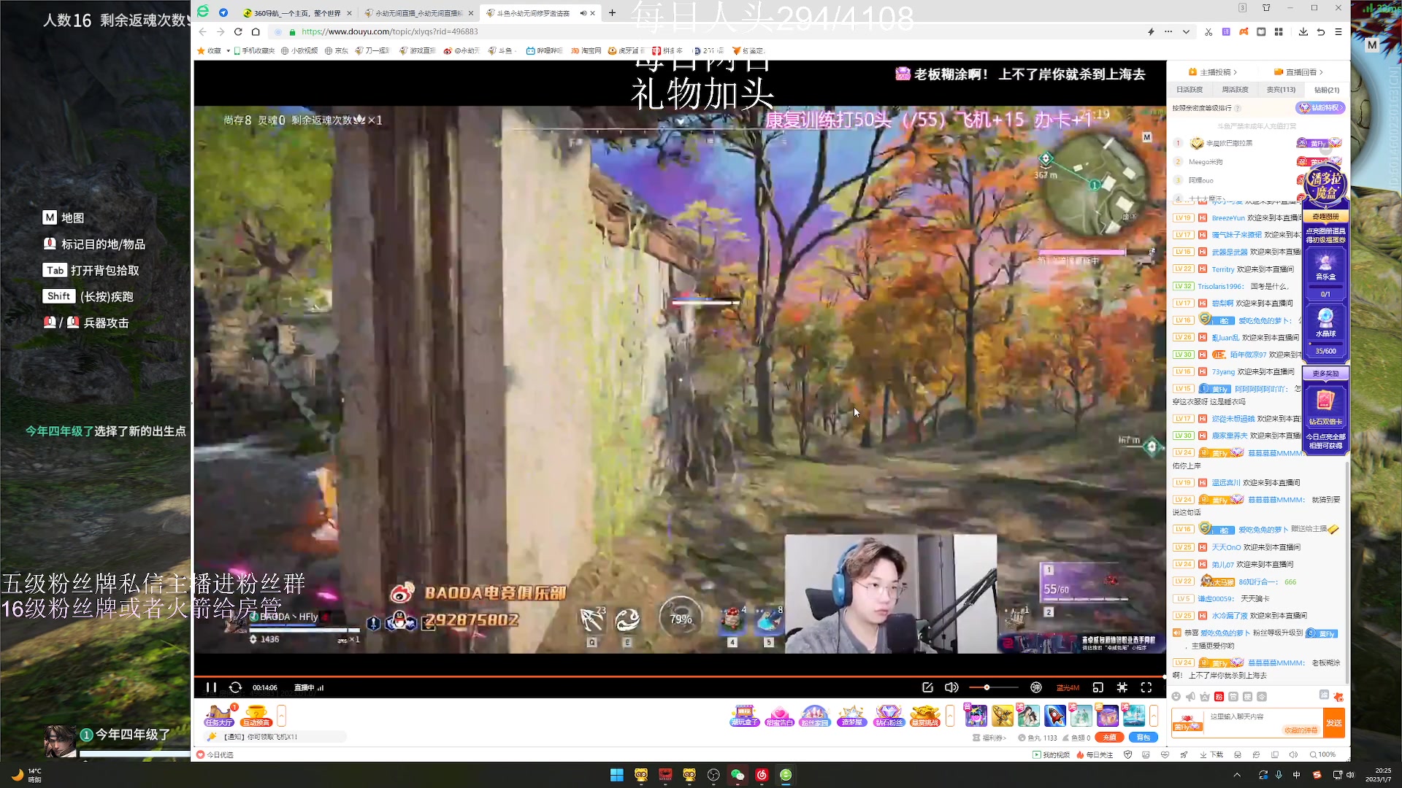Expand the gift list arrow
This screenshot has height=788, width=1402.
point(1154,716)
